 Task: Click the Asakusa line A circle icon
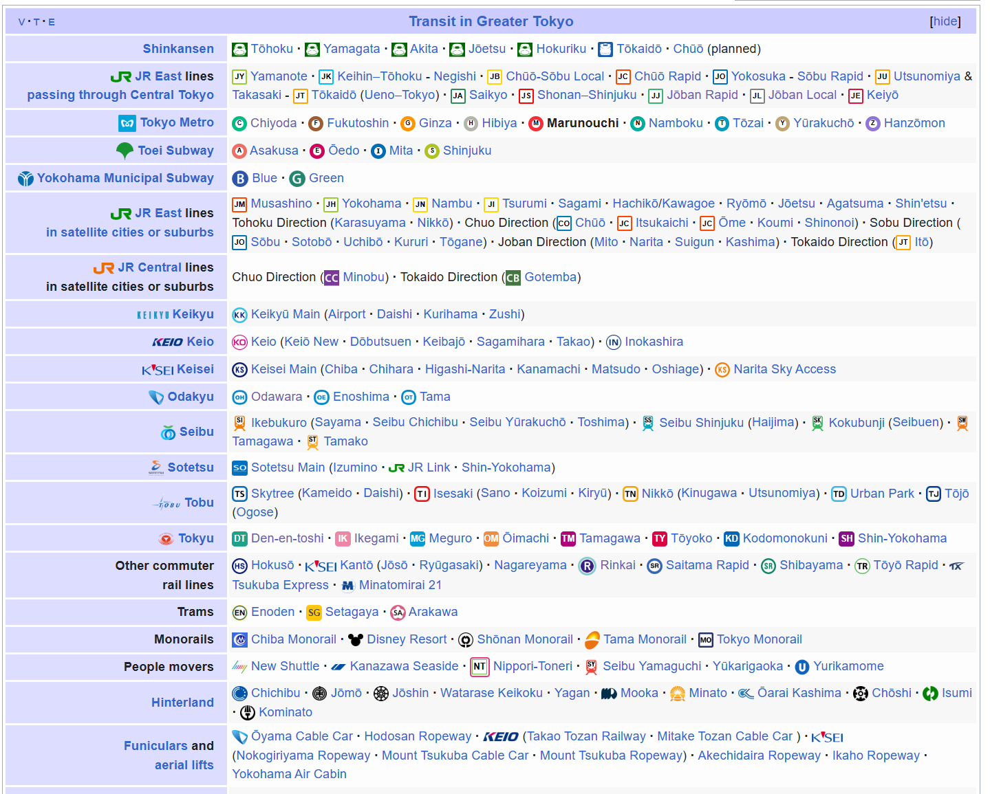[239, 151]
